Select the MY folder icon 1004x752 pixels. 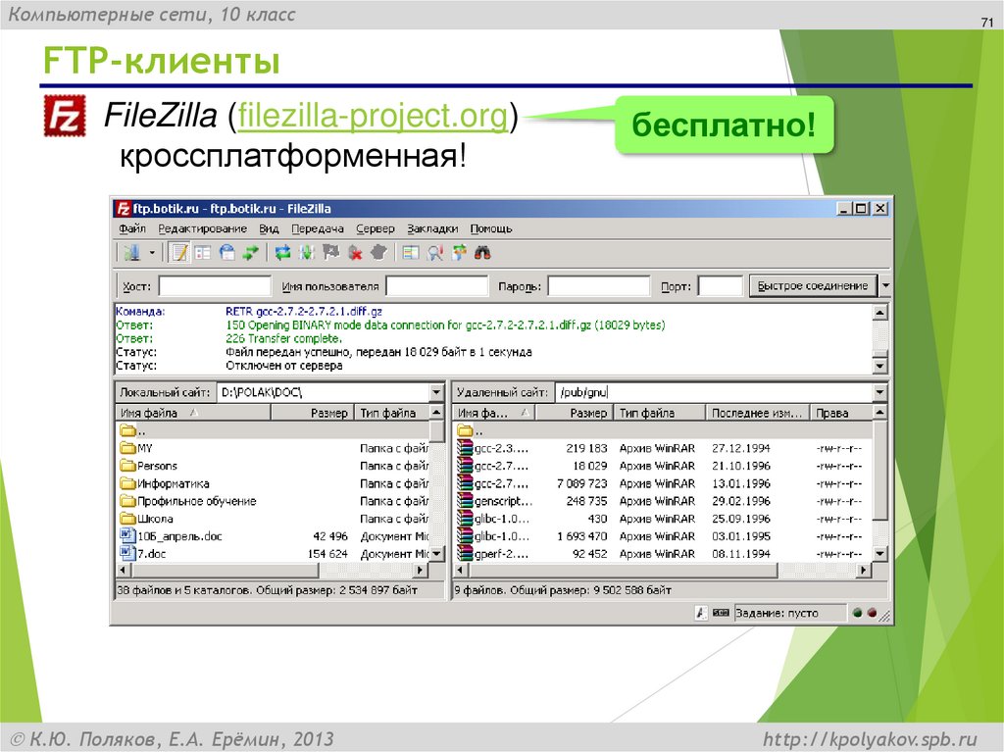(x=127, y=448)
